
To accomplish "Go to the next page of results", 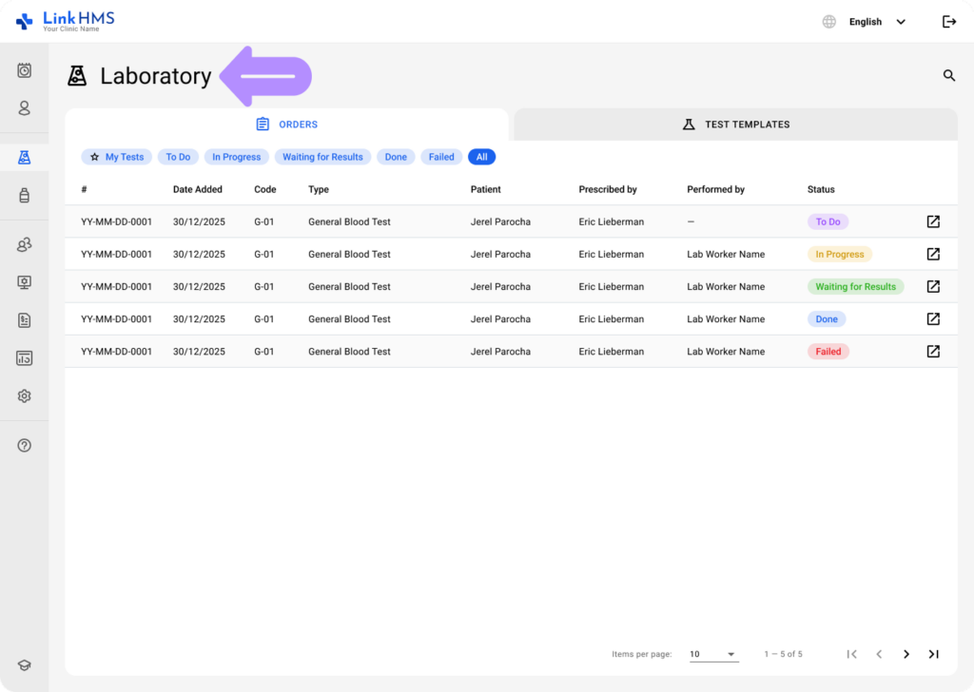I will click(x=906, y=654).
